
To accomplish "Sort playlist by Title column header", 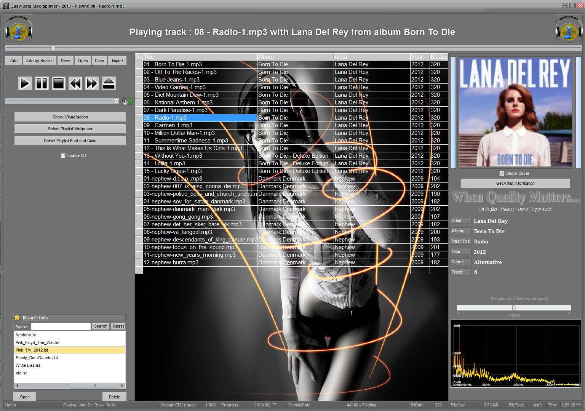I will pos(200,57).
